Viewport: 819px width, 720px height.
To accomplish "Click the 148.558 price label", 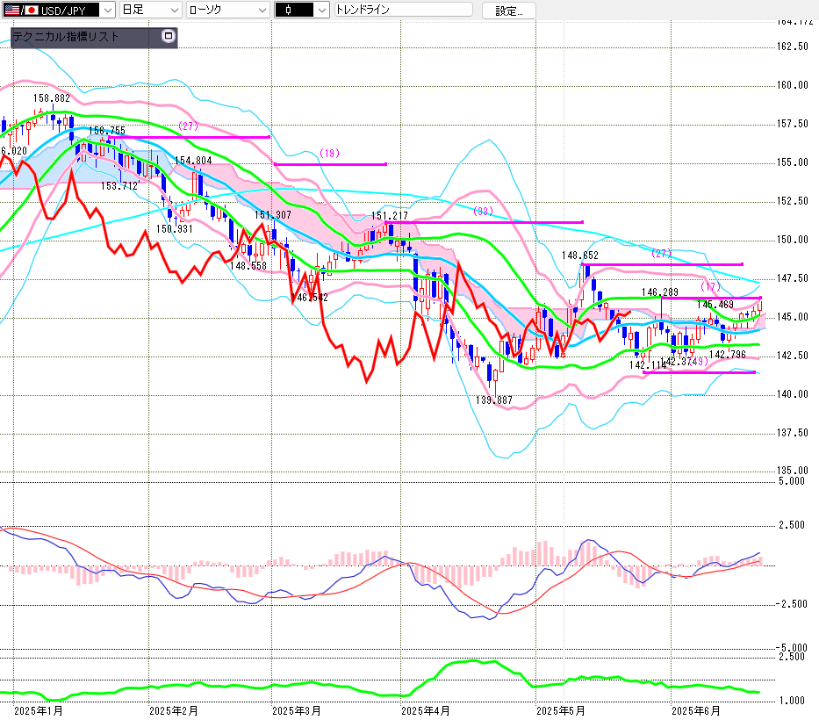I will coord(248,266).
